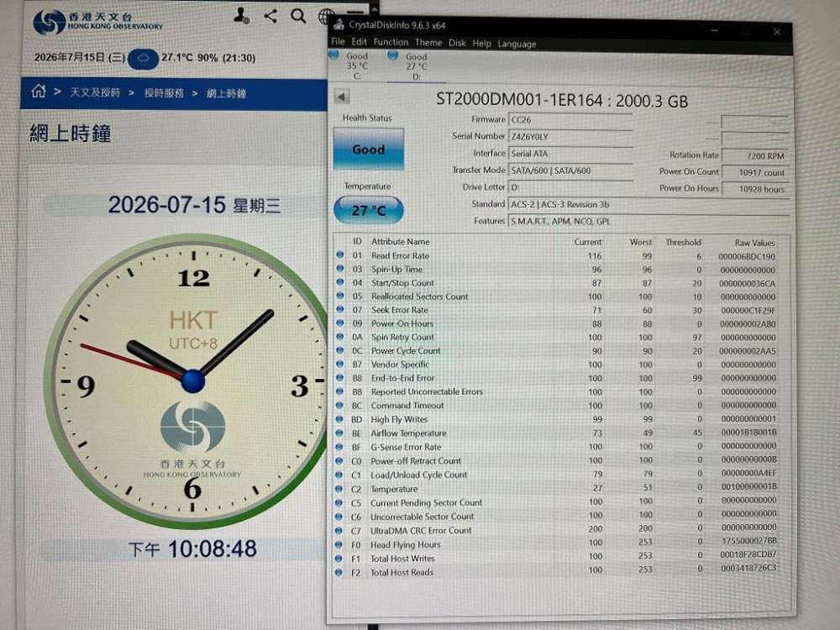Open the Language menu

(517, 44)
